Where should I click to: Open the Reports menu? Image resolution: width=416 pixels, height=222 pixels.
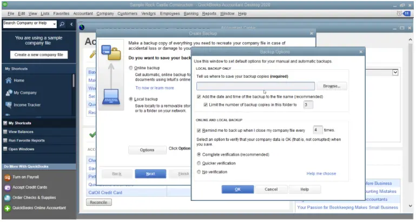tap(209, 14)
